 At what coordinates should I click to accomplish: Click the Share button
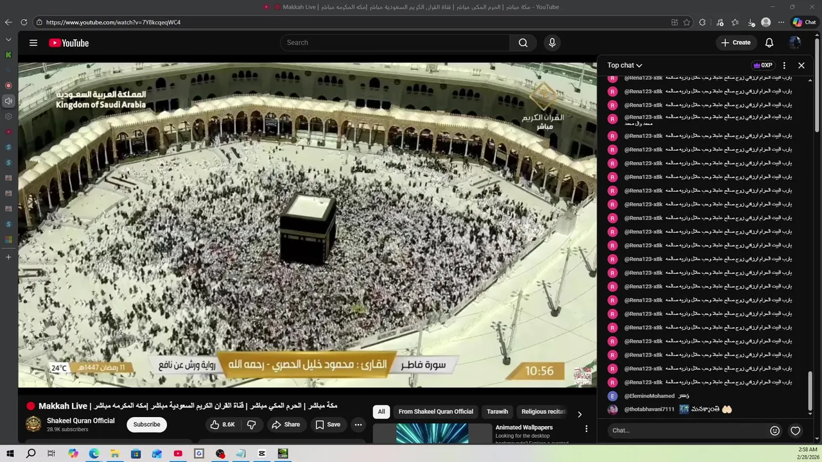tap(286, 424)
